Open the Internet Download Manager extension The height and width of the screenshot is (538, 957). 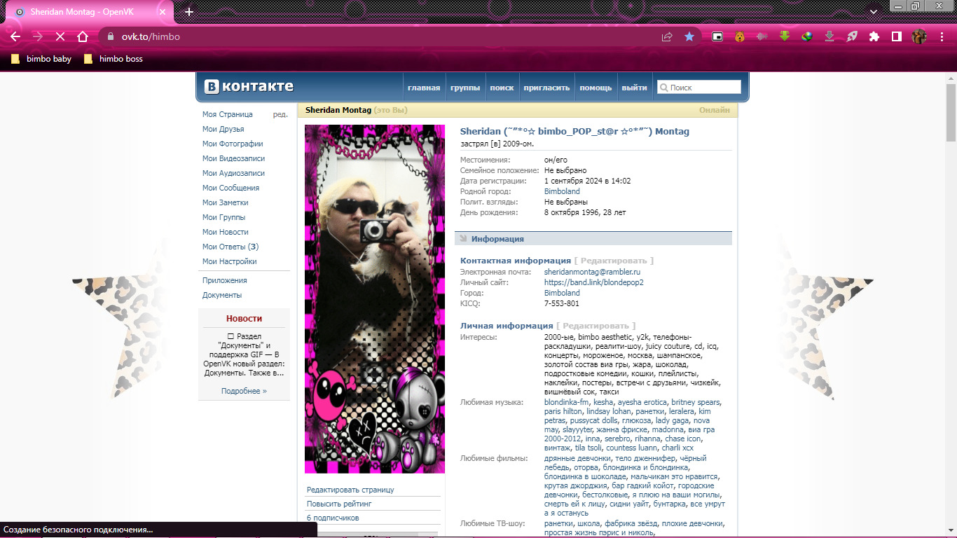point(807,36)
